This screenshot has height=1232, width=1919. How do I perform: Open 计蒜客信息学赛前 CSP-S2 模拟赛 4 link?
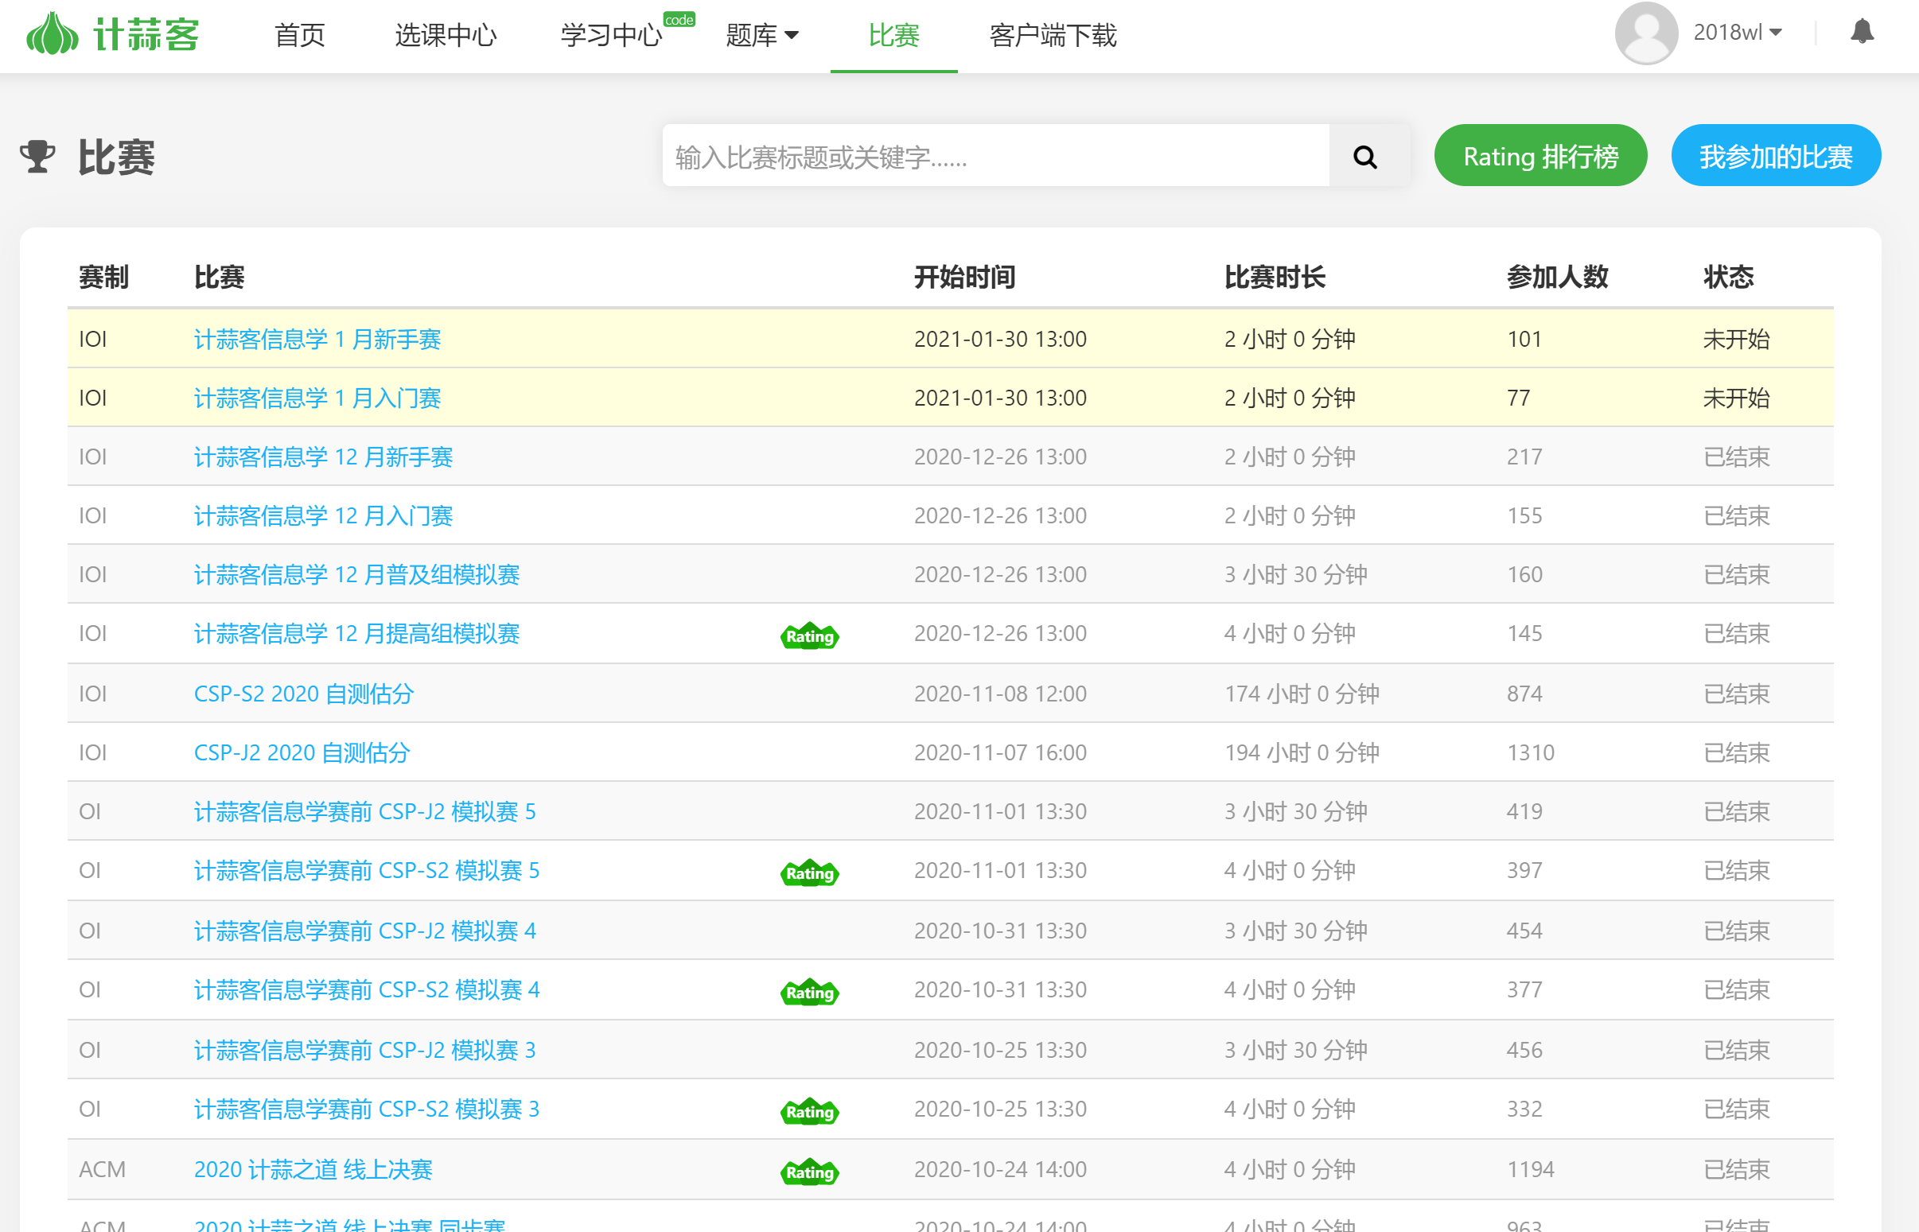click(367, 990)
